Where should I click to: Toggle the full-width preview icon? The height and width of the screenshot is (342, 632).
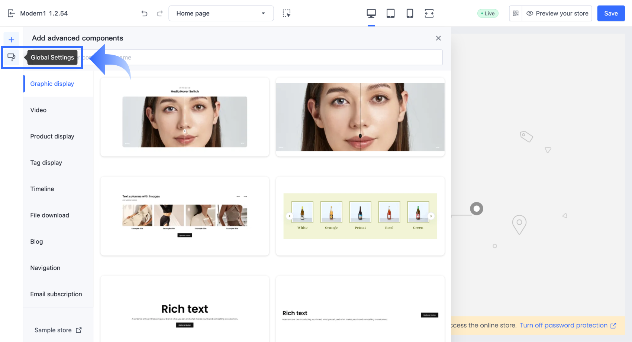pyautogui.click(x=429, y=13)
